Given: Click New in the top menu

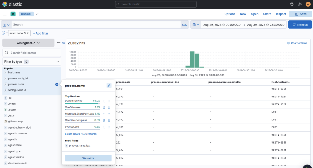Looking at the screenshot, I should [243, 14].
